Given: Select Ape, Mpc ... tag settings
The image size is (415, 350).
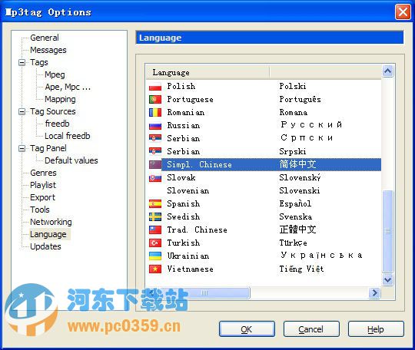Looking at the screenshot, I should (68, 87).
